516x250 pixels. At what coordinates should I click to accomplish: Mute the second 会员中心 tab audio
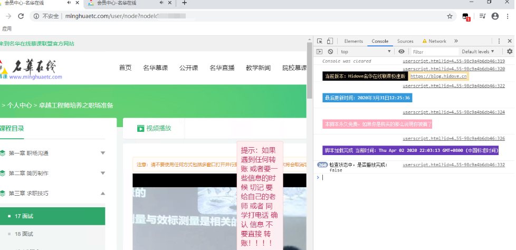[161, 3]
